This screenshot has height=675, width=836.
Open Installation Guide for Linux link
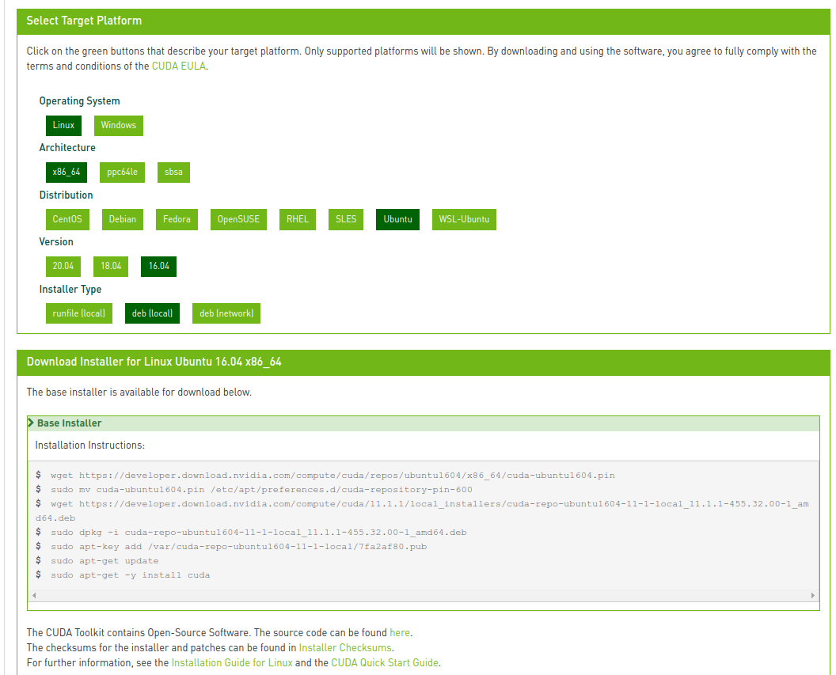pos(232,663)
